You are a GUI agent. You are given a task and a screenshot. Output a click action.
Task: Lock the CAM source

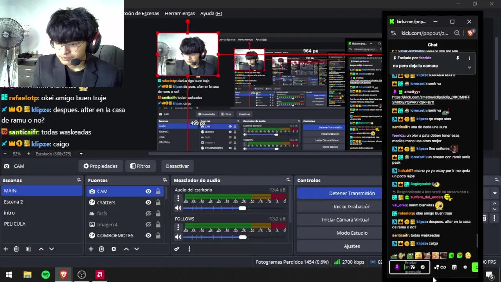click(158, 191)
